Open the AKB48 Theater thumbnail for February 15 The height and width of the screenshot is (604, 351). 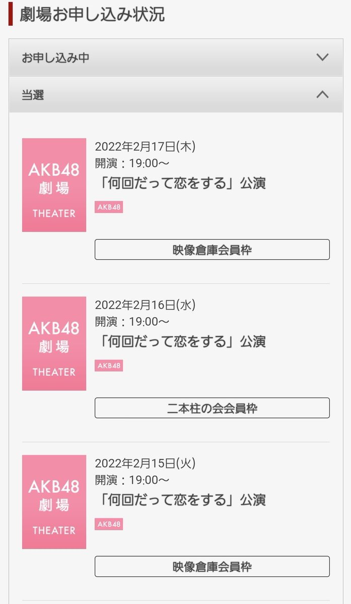[54, 502]
